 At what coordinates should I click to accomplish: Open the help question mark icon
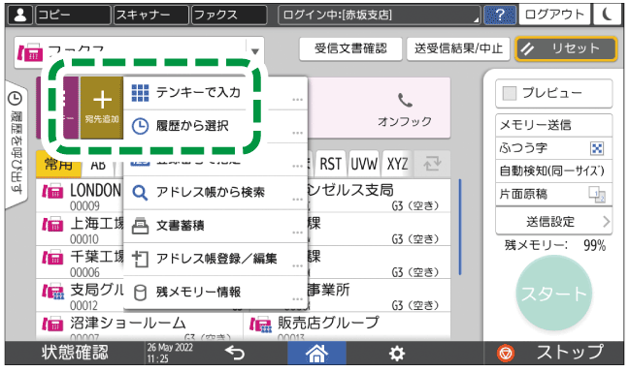500,15
